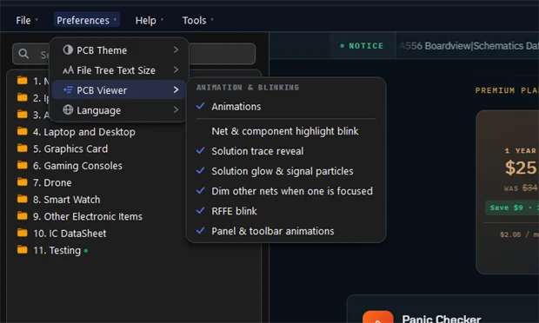
Task: Click folder icon for Testing
Action: 23,249
